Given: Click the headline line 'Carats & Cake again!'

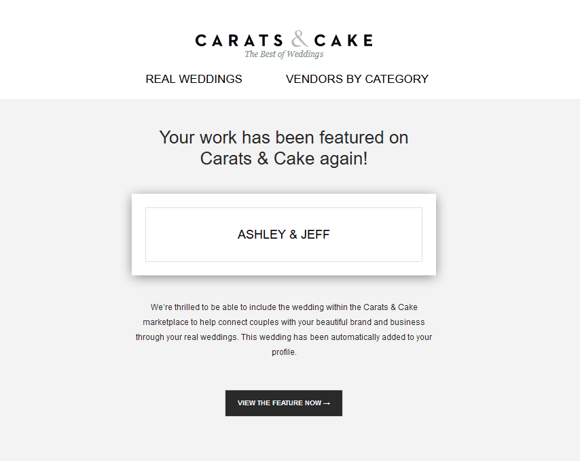Looking at the screenshot, I should [x=284, y=158].
